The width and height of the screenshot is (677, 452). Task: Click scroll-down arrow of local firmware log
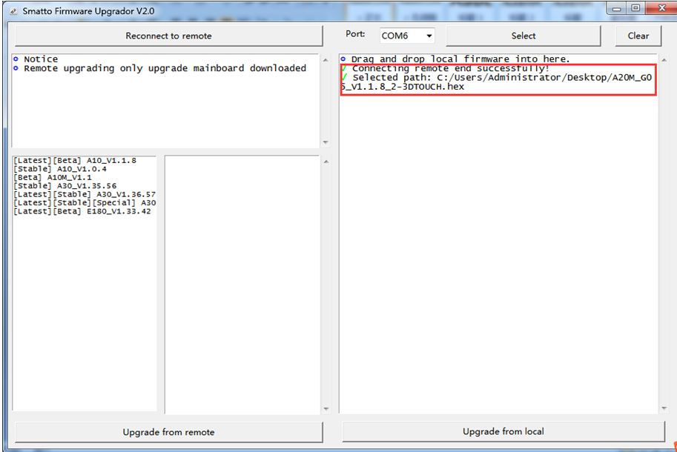pyautogui.click(x=661, y=408)
